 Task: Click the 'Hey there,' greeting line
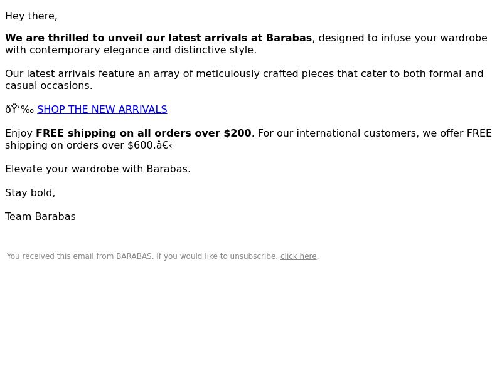coord(31,16)
